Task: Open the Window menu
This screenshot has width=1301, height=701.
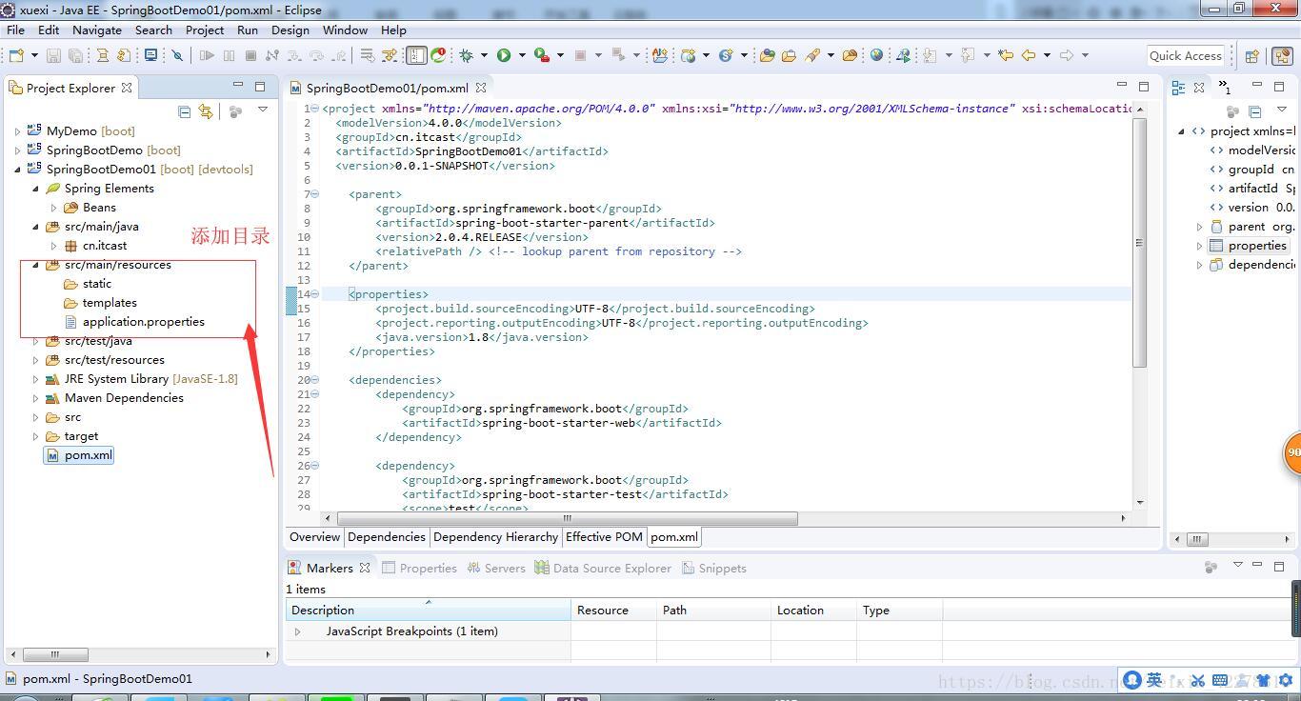Action: (x=345, y=30)
